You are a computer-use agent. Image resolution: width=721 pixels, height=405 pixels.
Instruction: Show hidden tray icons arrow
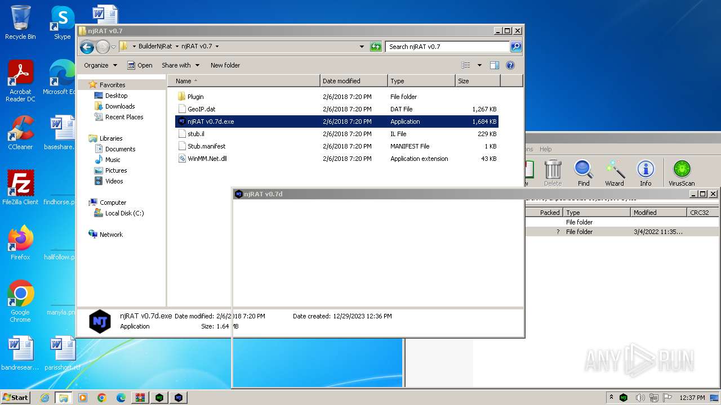tap(611, 397)
